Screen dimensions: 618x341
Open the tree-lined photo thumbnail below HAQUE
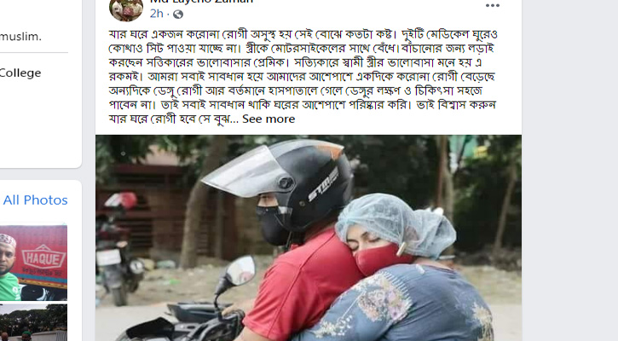coord(33,322)
